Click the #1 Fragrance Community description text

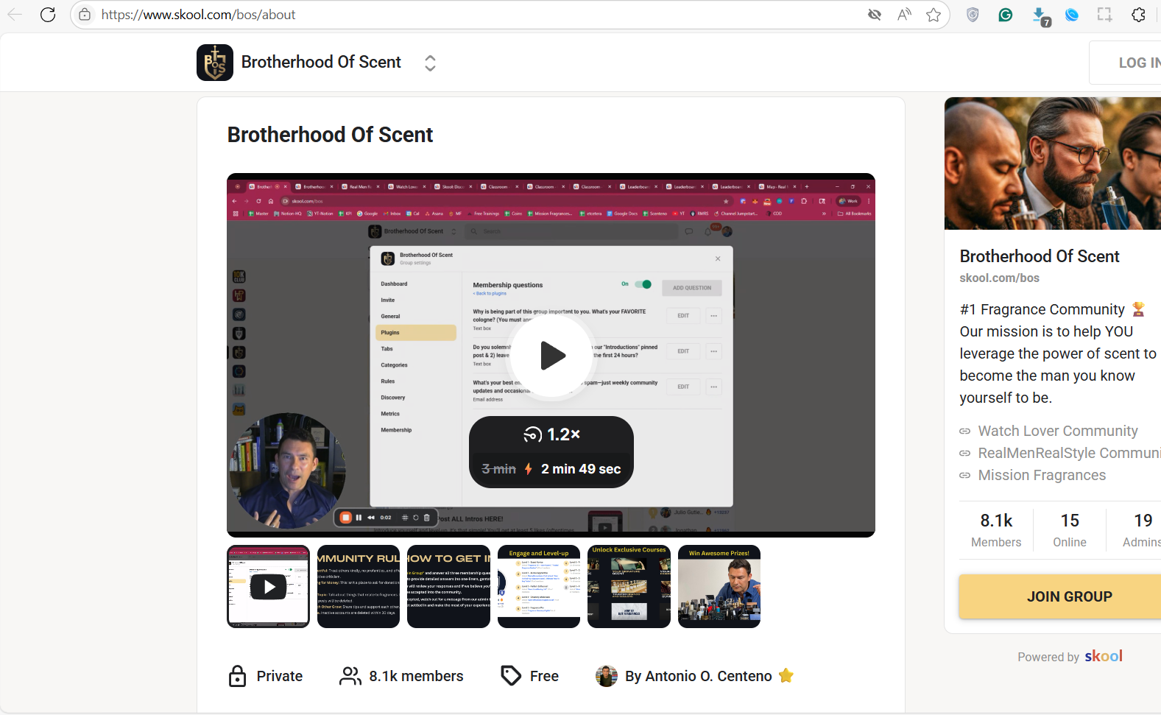1057,353
